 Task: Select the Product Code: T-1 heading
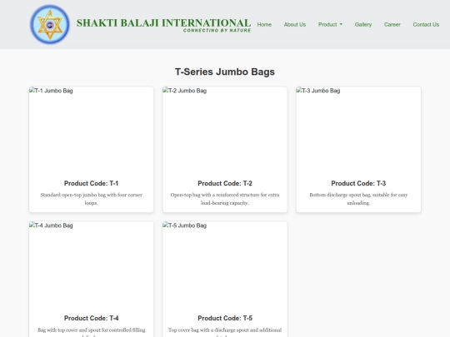(92, 183)
